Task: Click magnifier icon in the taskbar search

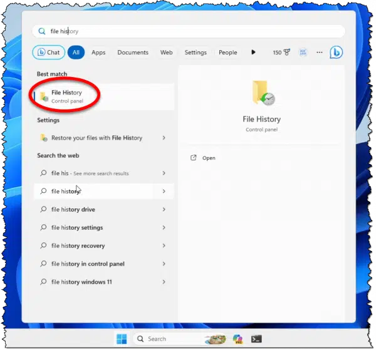Action: pyautogui.click(x=140, y=339)
